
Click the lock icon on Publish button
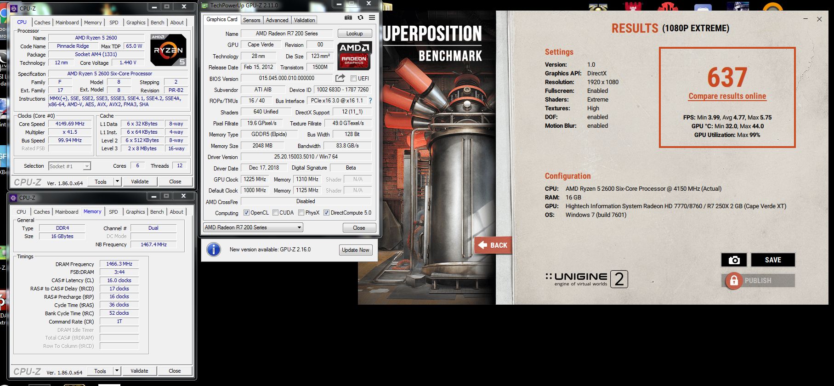click(734, 280)
